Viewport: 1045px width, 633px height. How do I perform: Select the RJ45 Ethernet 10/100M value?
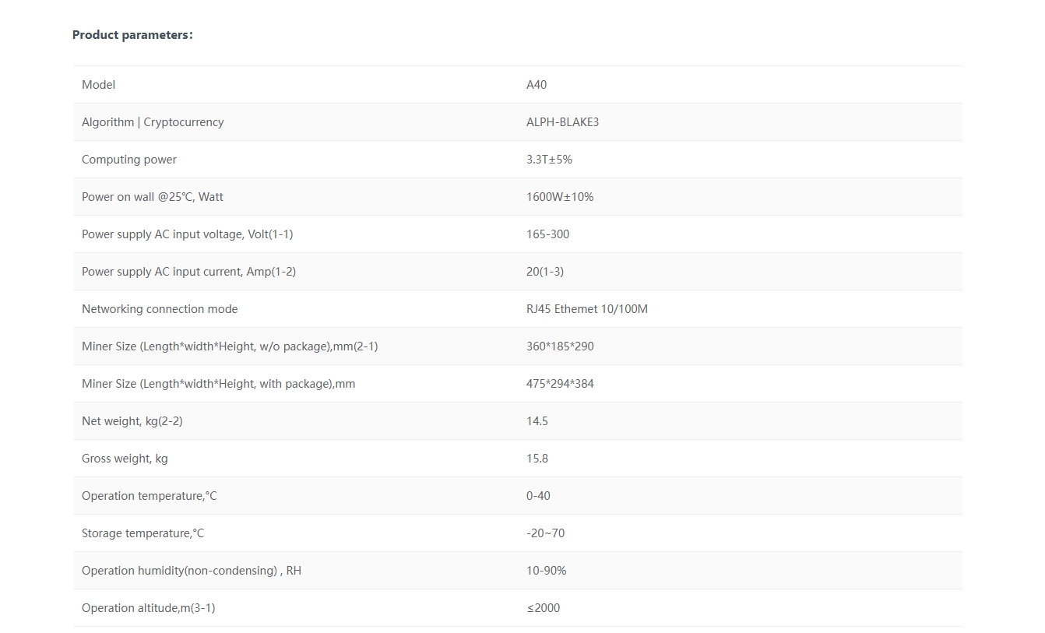pyautogui.click(x=587, y=309)
